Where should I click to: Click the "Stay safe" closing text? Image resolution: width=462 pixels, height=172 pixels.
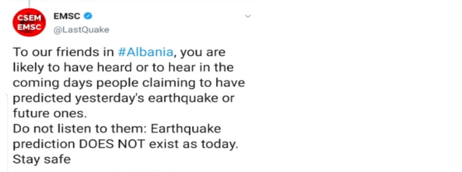(x=41, y=160)
